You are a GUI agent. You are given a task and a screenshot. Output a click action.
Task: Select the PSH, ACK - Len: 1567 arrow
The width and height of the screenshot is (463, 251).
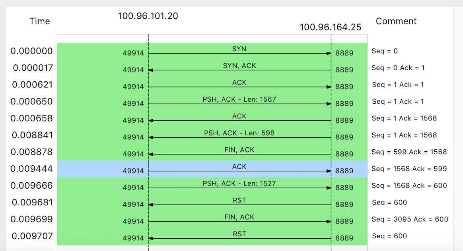coord(239,102)
